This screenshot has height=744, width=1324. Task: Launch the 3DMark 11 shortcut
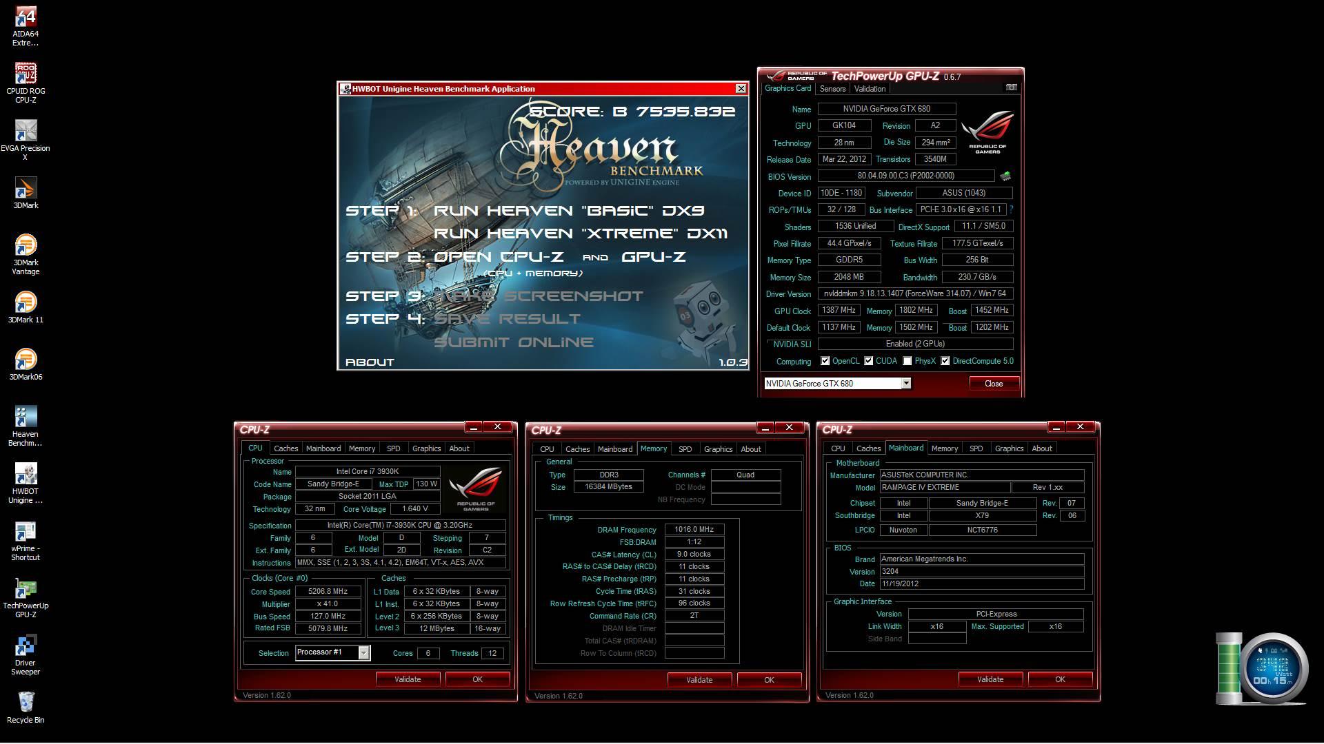[26, 308]
